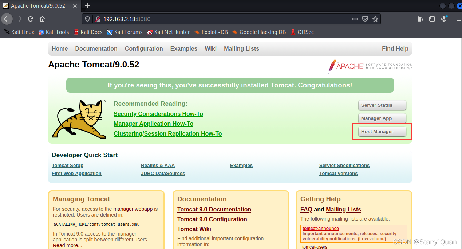Screen dimensions: 462x249
Task: Open Manager Application How-To link
Action: pyautogui.click(x=153, y=124)
